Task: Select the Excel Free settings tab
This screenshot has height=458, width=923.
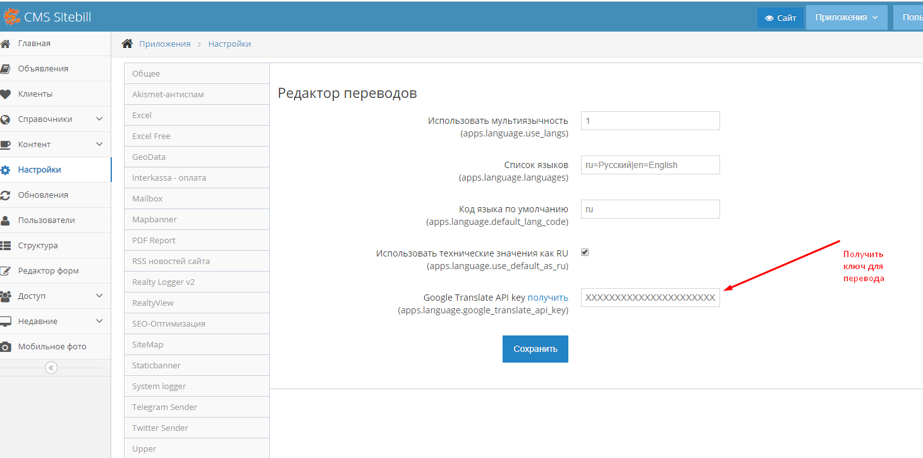Action: (x=197, y=136)
